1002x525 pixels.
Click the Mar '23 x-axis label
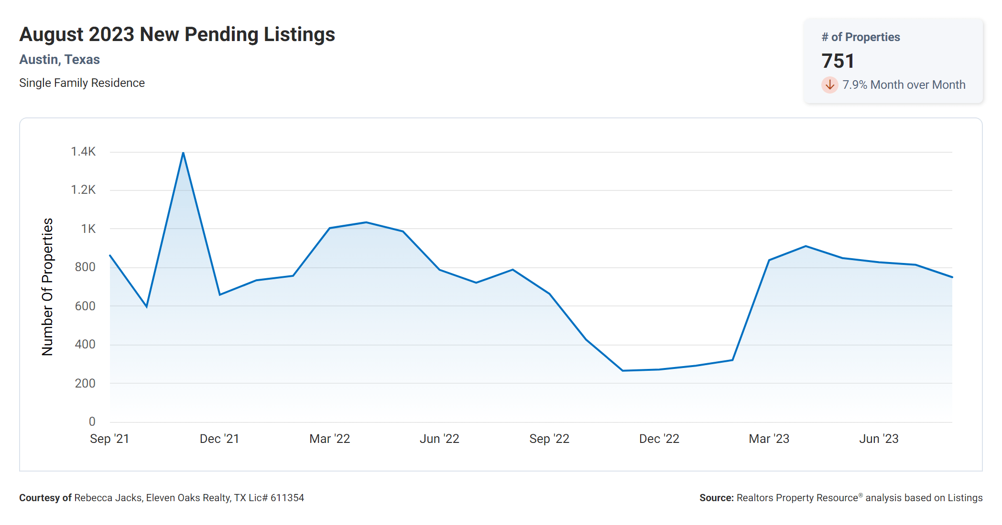(x=769, y=439)
